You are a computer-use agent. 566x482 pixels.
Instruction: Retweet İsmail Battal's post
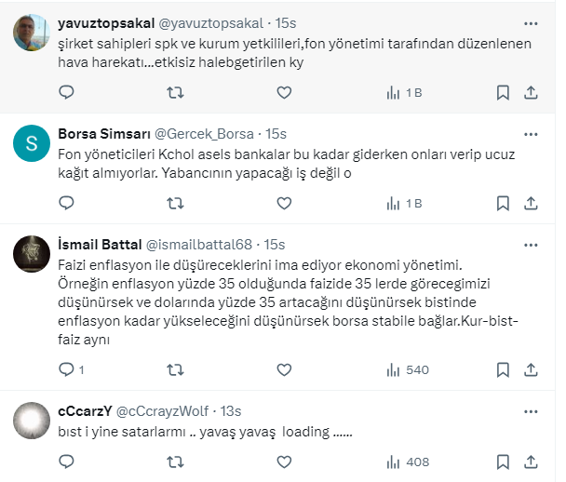[x=174, y=369]
